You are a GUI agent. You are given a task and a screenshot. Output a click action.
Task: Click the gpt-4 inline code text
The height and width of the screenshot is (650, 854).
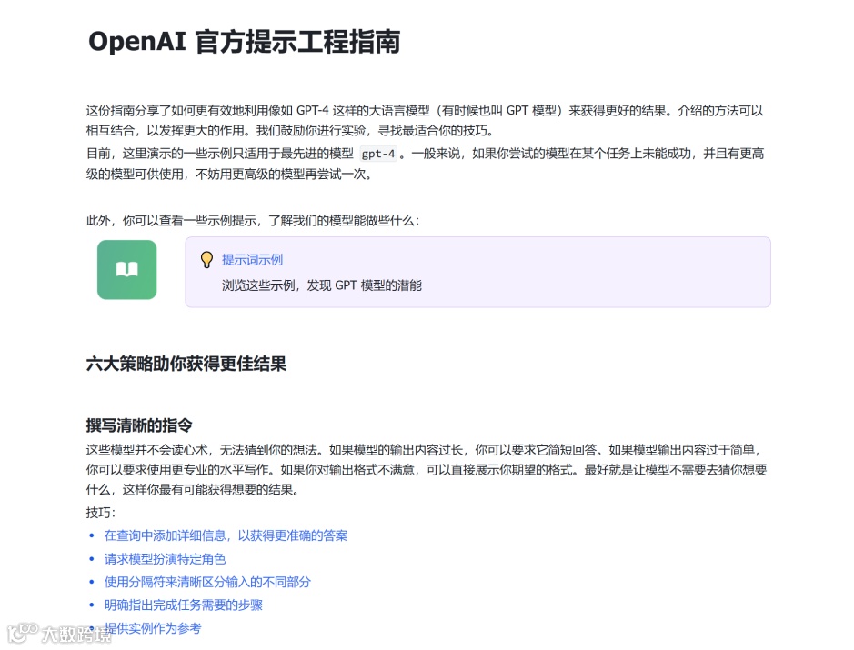click(378, 154)
